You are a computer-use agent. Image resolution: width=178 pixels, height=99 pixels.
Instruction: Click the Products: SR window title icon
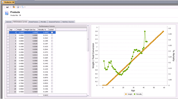(x=3, y=2)
